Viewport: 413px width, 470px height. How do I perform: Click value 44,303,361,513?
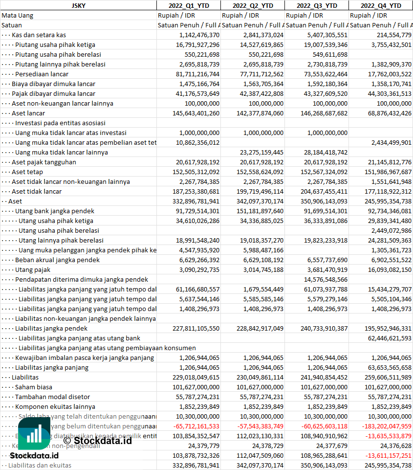tap(390, 93)
